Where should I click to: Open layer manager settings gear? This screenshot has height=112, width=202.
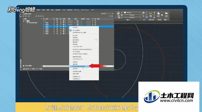point(112,16)
